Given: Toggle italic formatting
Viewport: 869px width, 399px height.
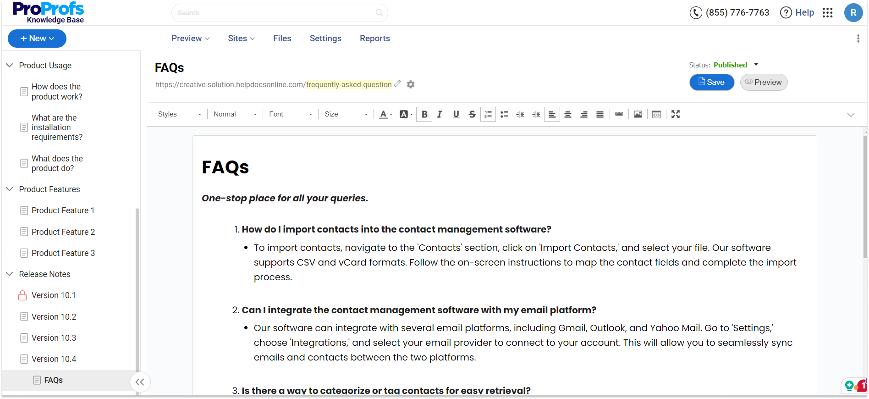Looking at the screenshot, I should coord(440,114).
